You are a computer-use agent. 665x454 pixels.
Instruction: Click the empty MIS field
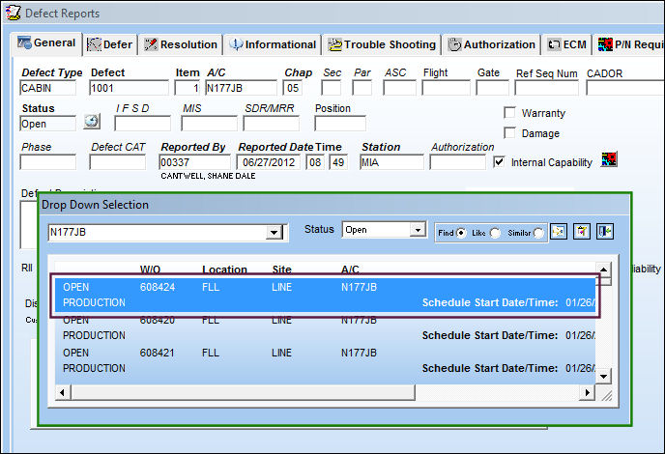point(209,124)
